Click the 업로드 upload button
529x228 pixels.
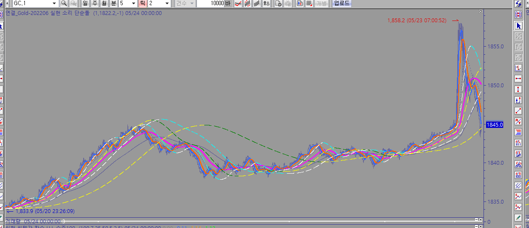tap(342, 3)
